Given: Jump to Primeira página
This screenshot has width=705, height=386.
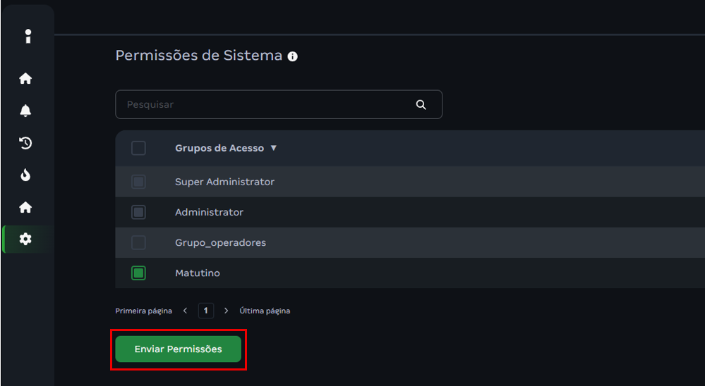Looking at the screenshot, I should pos(140,311).
